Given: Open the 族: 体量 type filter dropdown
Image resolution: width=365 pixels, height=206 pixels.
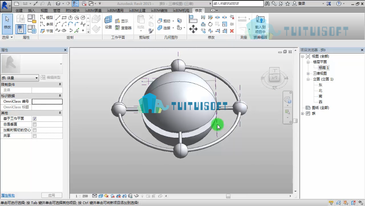Looking at the screenshot, I should [x=20, y=78].
